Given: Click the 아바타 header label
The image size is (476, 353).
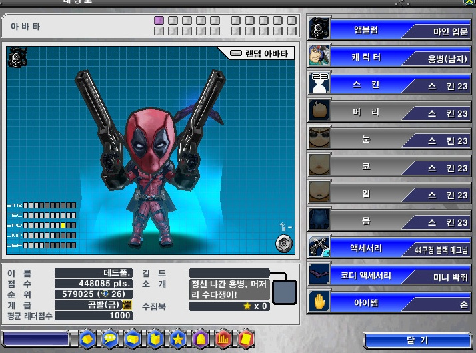Looking at the screenshot, I should click(x=25, y=27).
